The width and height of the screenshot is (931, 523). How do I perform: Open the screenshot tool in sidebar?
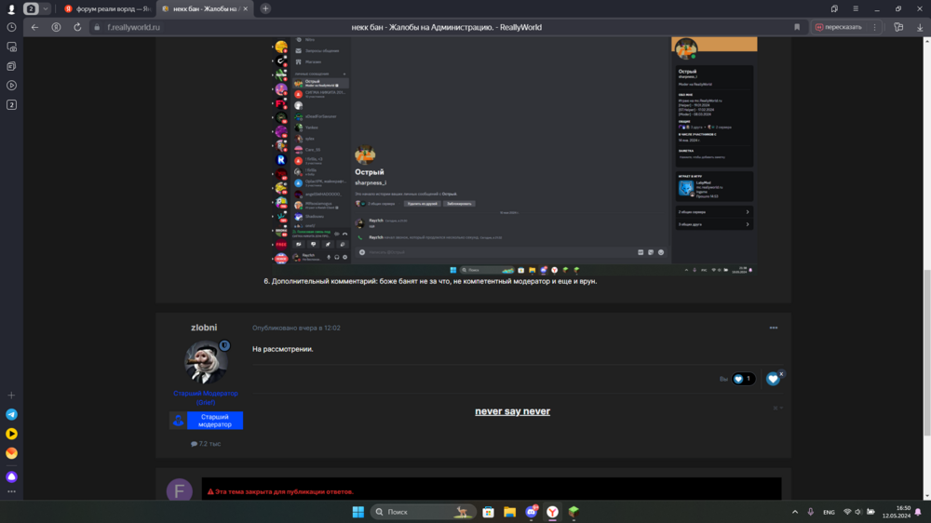[11, 47]
